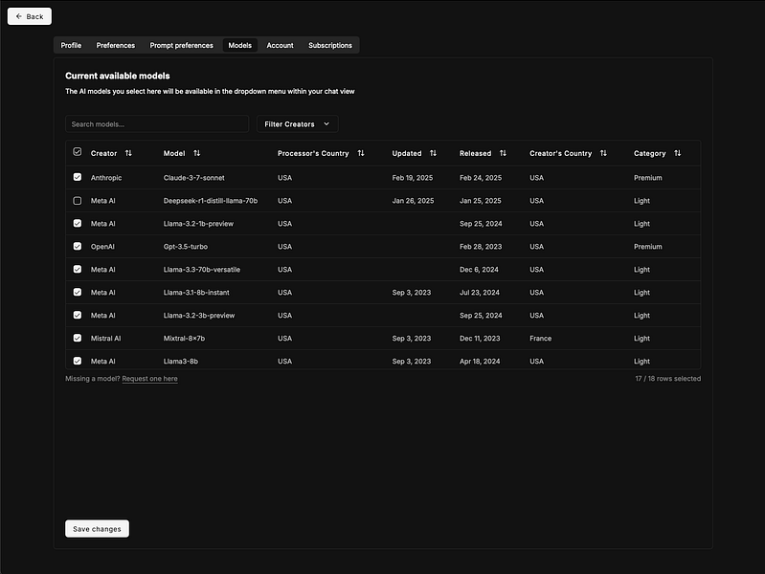Check the Deepseek-r1-distill-llama-70b checkbox
The height and width of the screenshot is (574, 765).
[78, 201]
